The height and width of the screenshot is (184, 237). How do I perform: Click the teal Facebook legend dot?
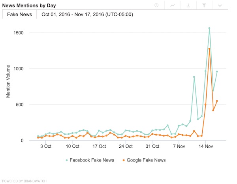(x=66, y=160)
